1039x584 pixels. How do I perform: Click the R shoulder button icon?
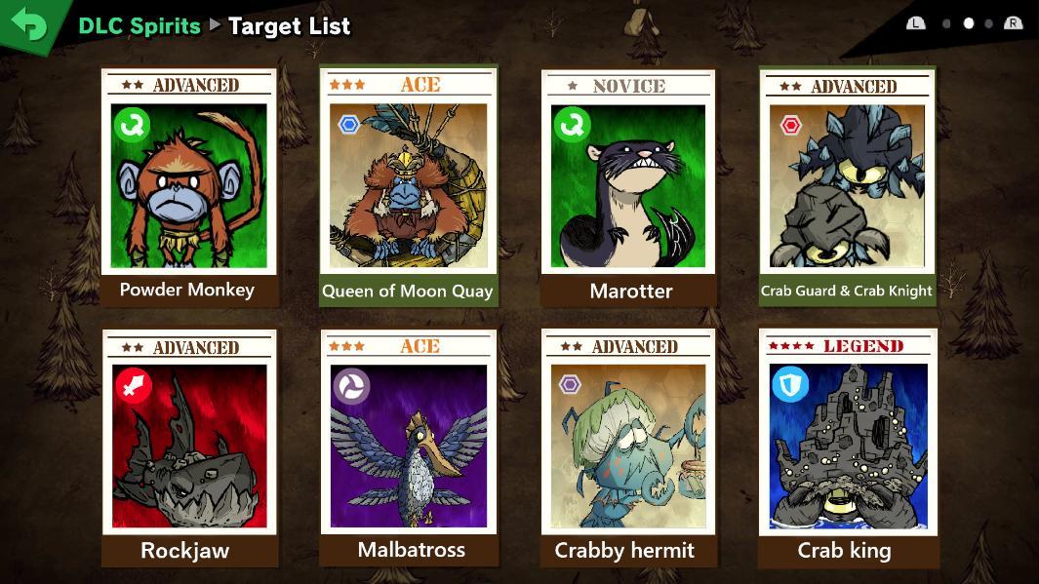click(x=1014, y=23)
